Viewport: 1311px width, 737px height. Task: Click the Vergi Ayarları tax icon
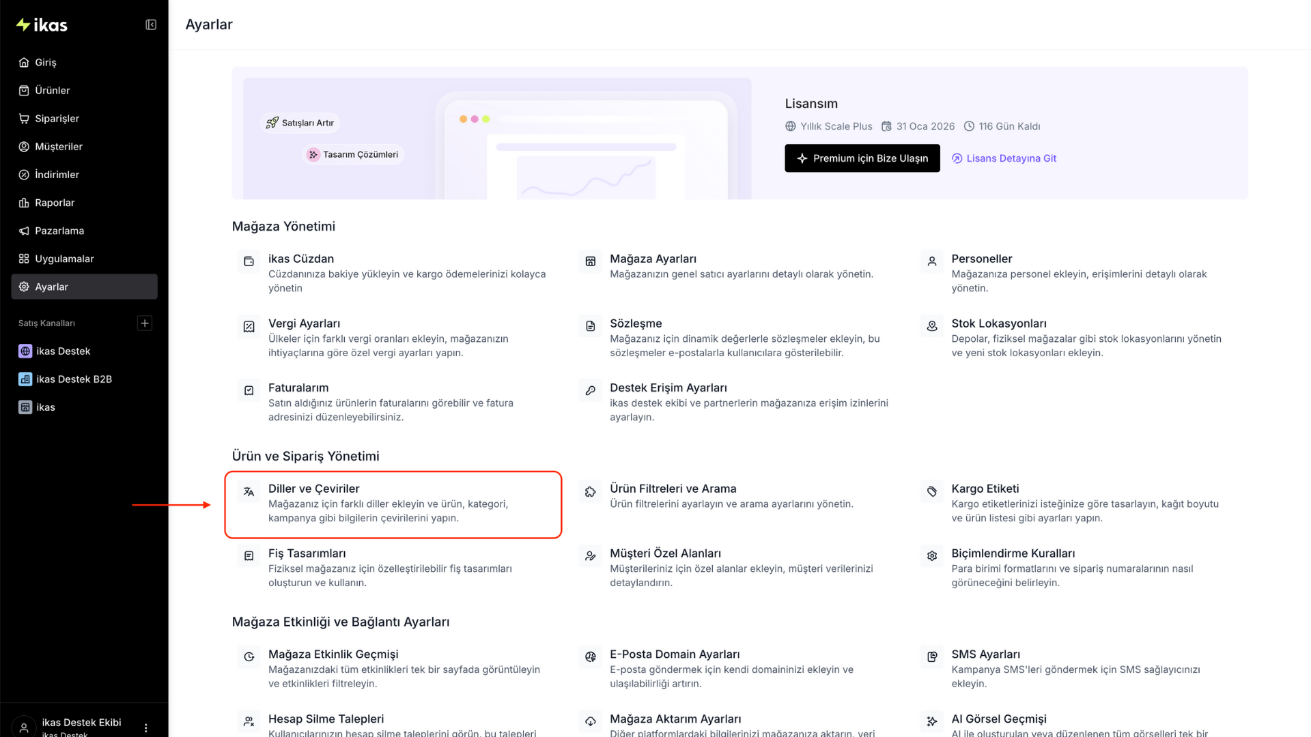coord(249,326)
